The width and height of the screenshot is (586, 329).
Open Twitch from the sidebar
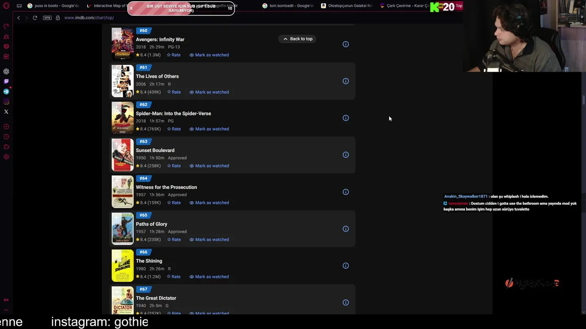click(x=6, y=82)
